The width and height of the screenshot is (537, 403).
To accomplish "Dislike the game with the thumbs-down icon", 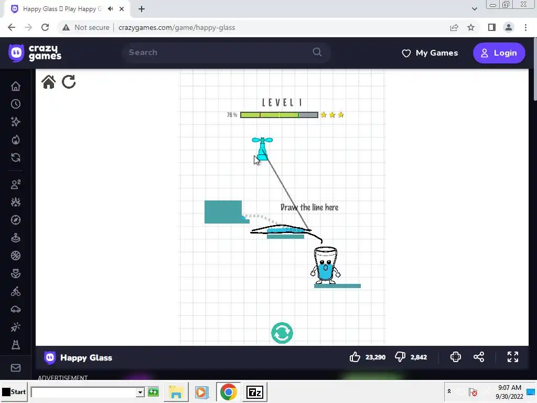I will [400, 357].
